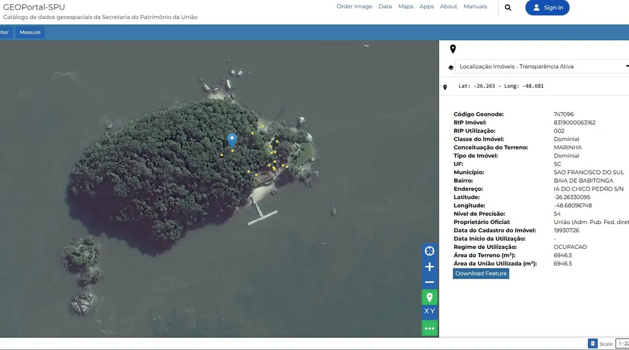
Task: Click the Longitude value -48.68096748
Action: pos(573,206)
